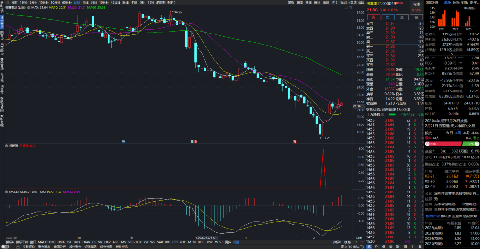Toggle the switch at bottom-left corner

point(5,247)
